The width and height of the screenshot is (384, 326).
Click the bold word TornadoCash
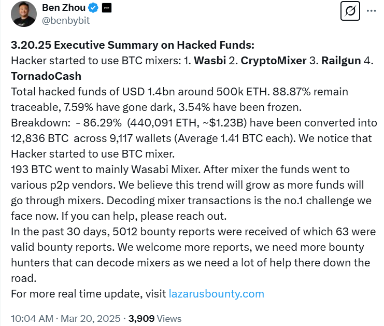[x=46, y=76]
